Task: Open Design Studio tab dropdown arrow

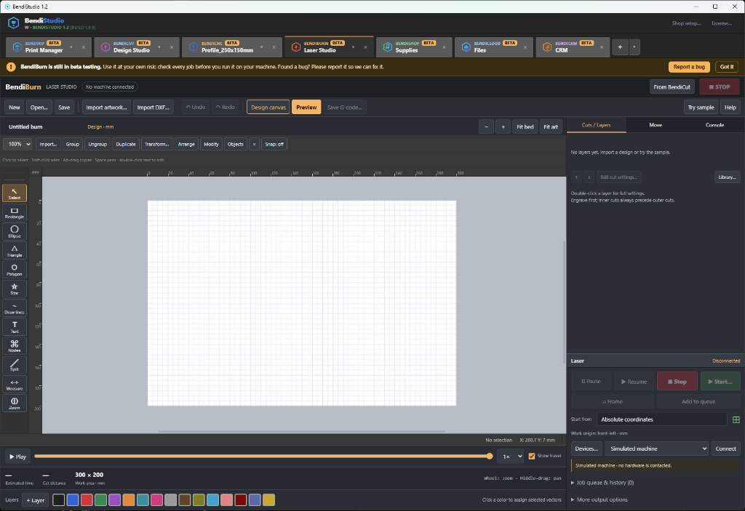Action: (x=159, y=47)
